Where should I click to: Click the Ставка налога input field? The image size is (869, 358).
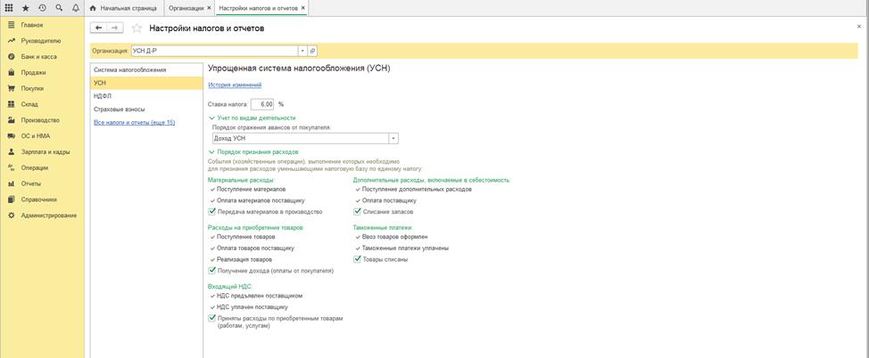click(256, 104)
